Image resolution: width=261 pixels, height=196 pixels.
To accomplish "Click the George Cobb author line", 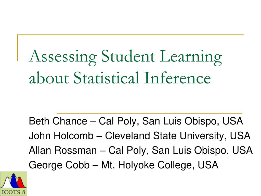I will tap(124, 165).
